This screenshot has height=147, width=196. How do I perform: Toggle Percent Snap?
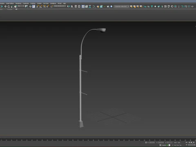pyautogui.click(x=45, y=7)
